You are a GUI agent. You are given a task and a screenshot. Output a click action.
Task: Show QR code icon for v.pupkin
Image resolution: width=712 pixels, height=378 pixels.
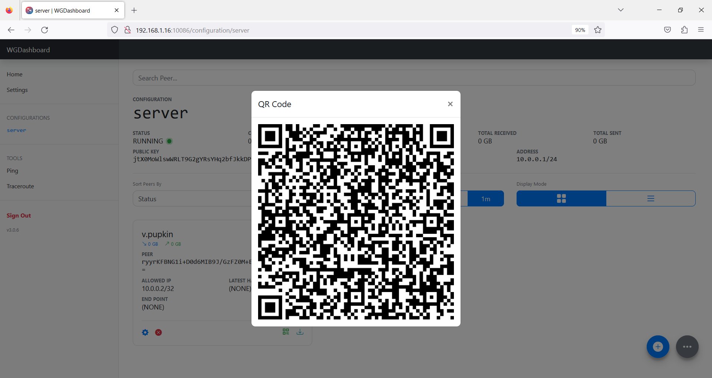pos(286,332)
